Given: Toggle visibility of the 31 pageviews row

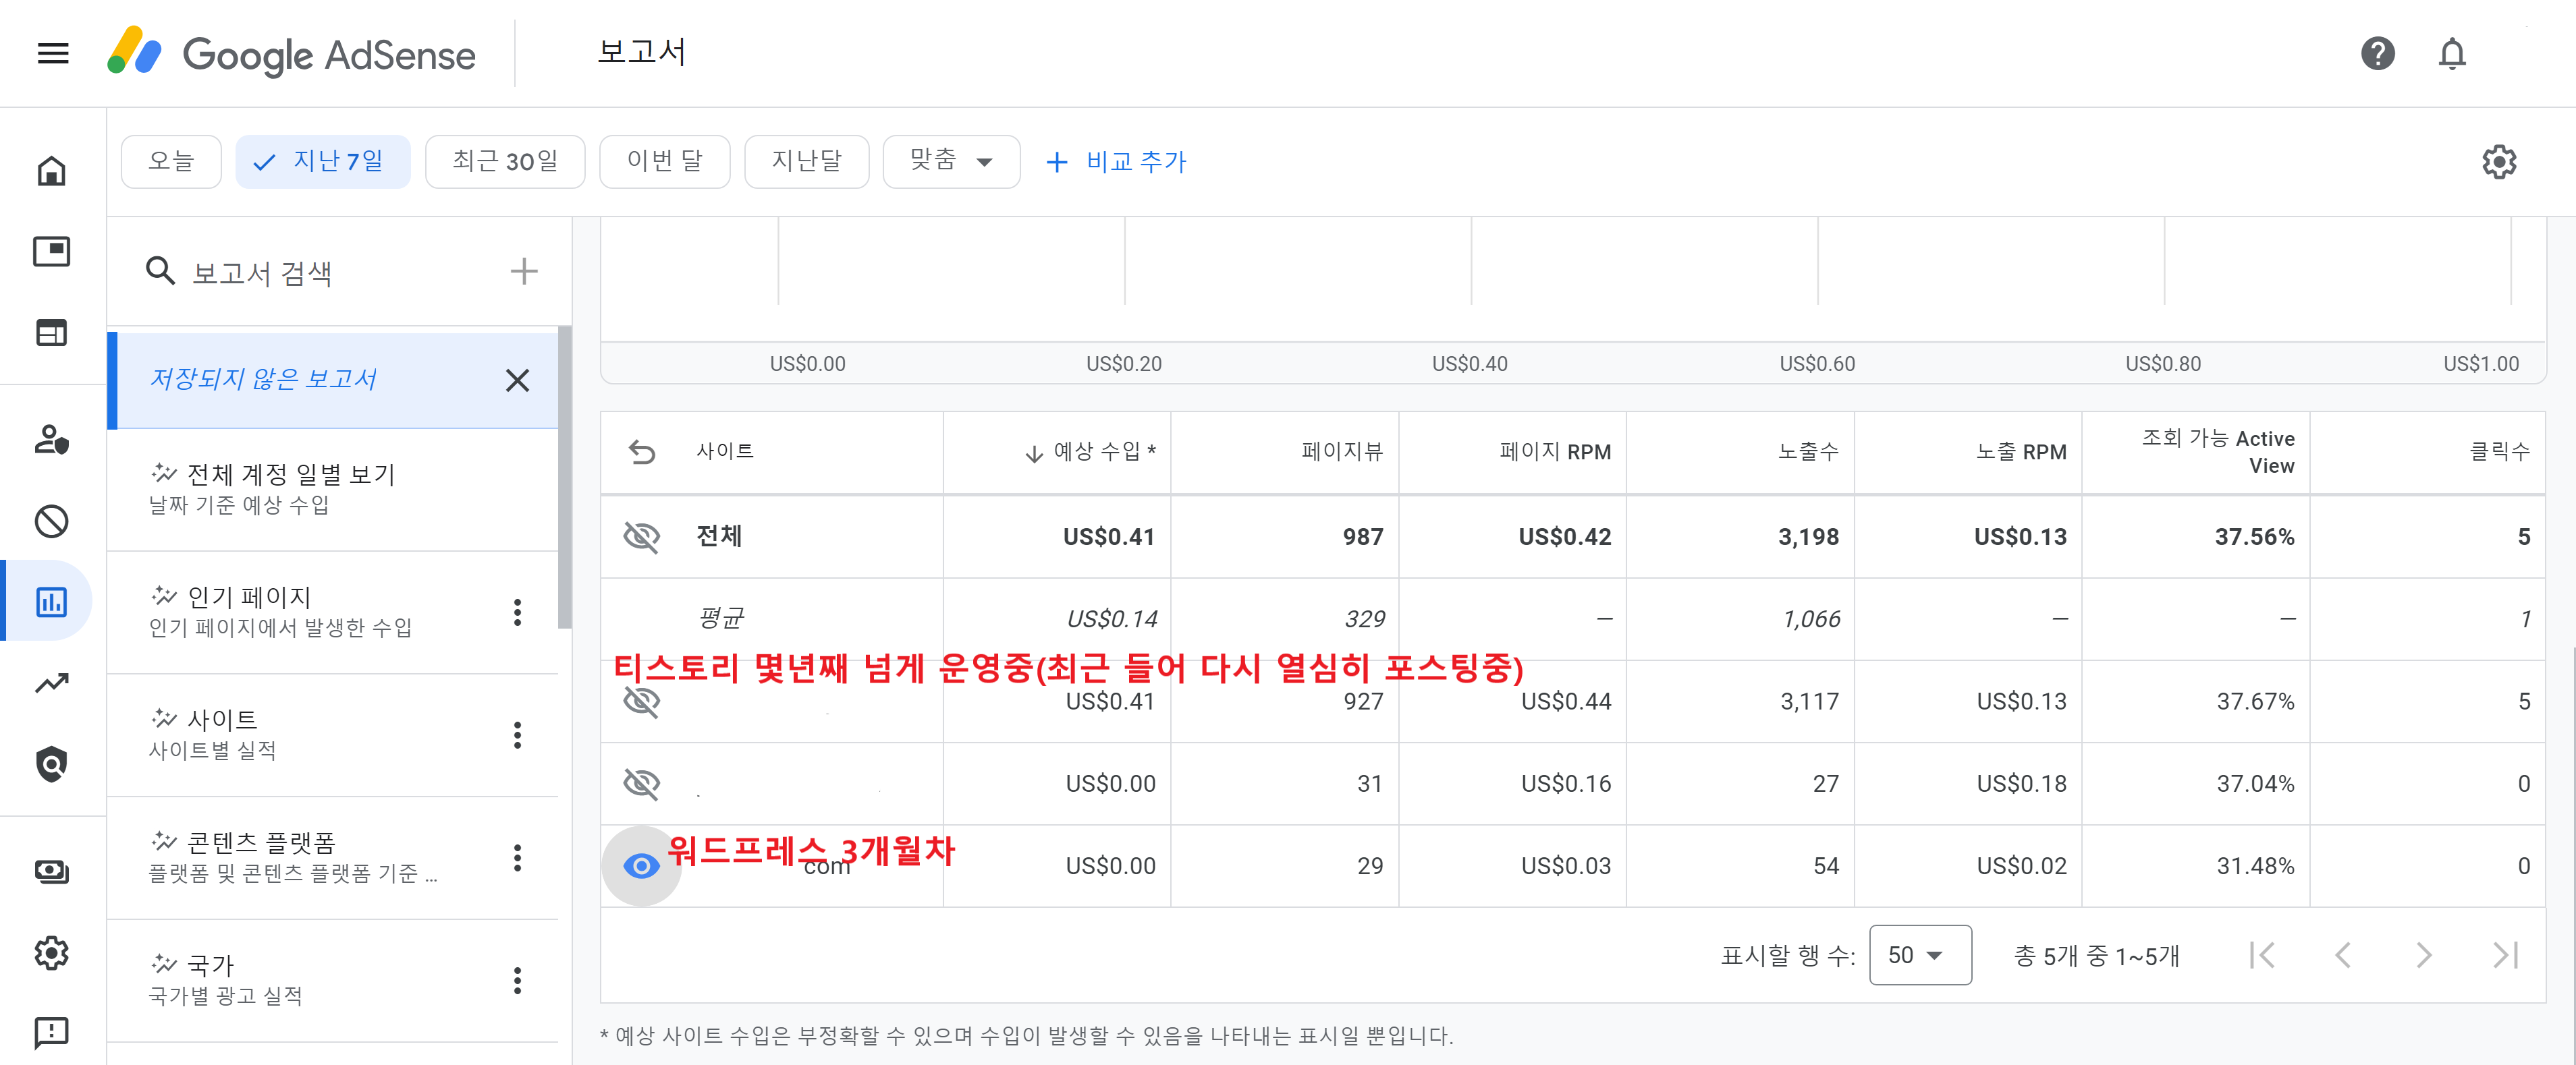Looking at the screenshot, I should tap(642, 783).
